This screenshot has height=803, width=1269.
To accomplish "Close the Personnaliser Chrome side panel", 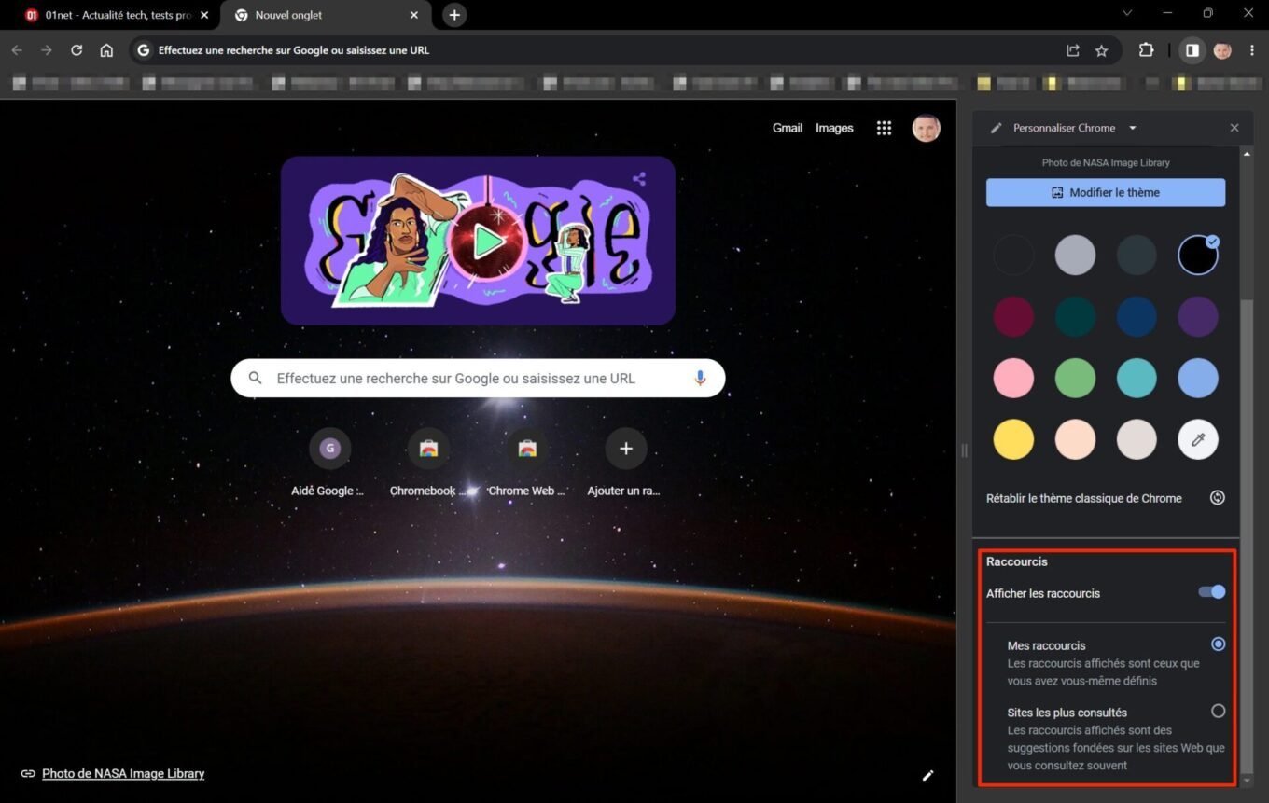I will pyautogui.click(x=1234, y=128).
